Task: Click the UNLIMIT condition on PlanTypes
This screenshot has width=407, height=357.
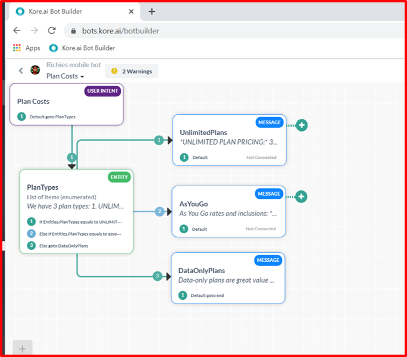Action: [74, 222]
